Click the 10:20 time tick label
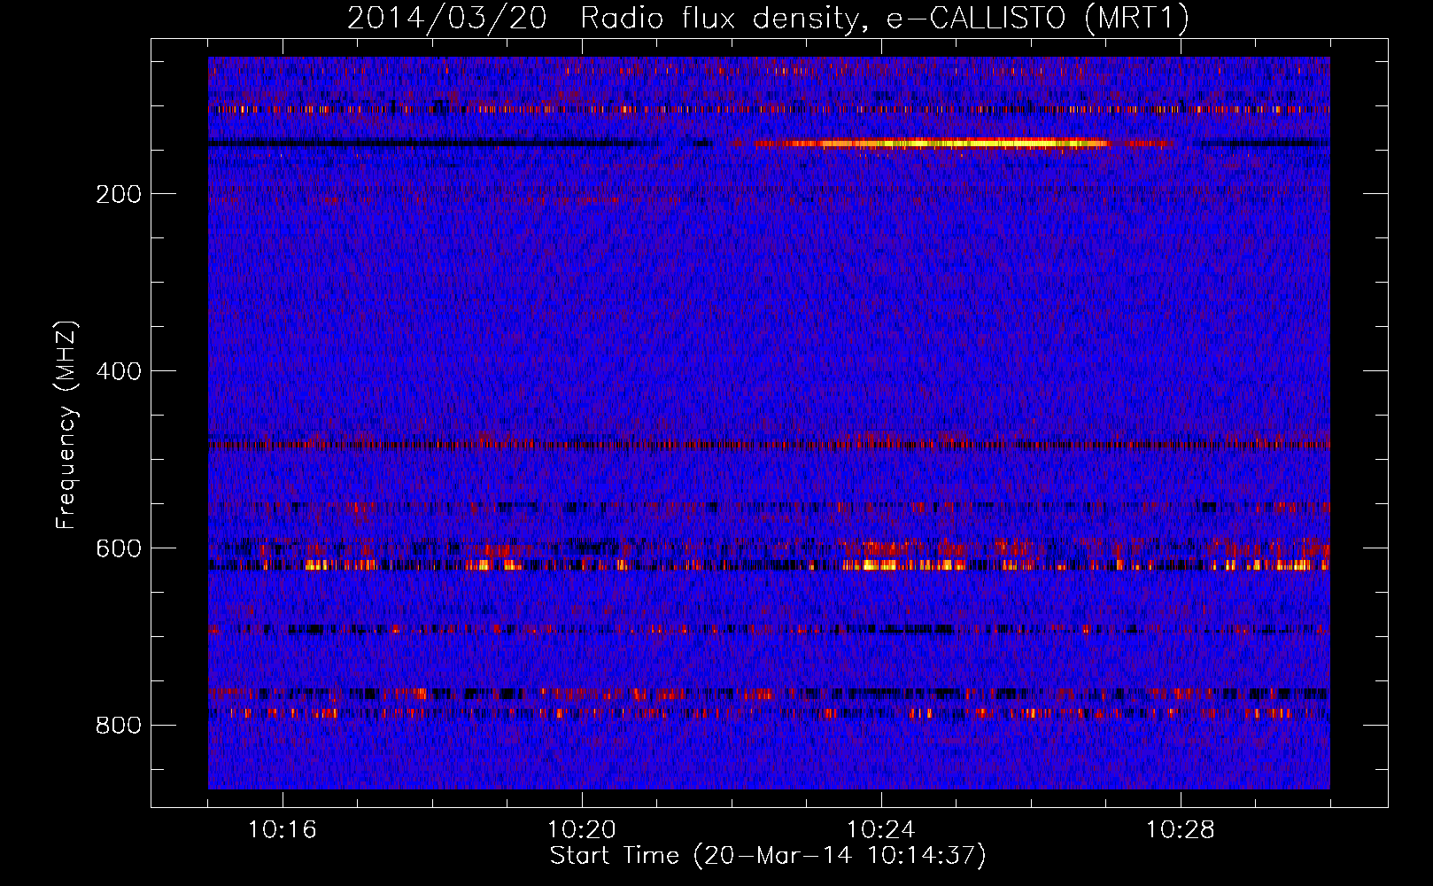The image size is (1433, 886). click(582, 830)
